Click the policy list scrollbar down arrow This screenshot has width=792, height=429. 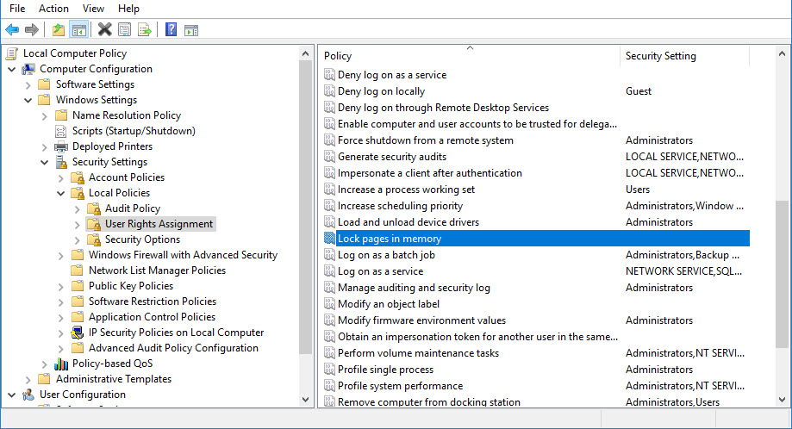(782, 401)
